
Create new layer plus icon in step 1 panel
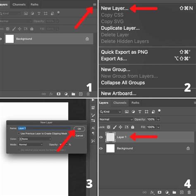(81, 94)
